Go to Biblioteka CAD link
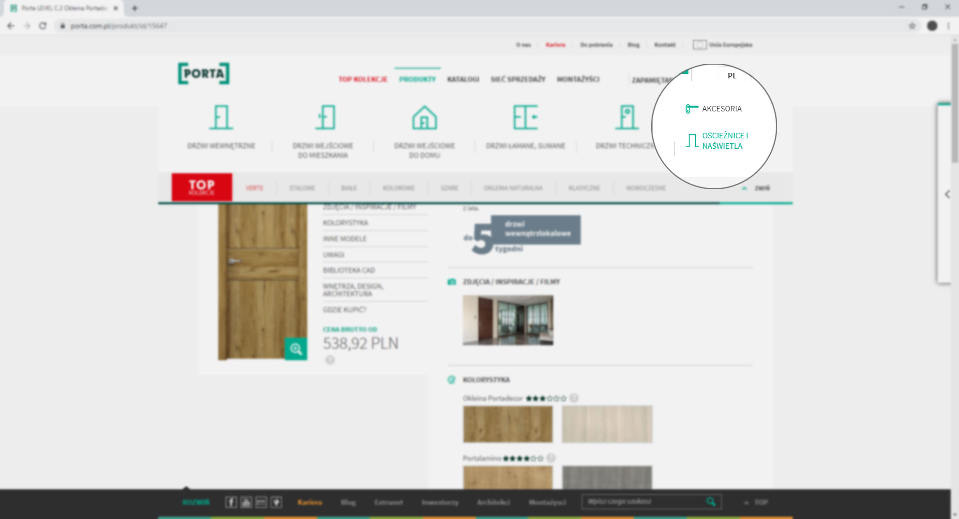Viewport: 959px width, 519px height. coord(349,270)
